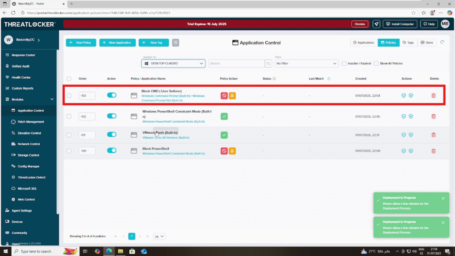Screen dimensions: 455x256
Task: Delete the Block CMD policy via trash icon
Action: tap(433, 96)
